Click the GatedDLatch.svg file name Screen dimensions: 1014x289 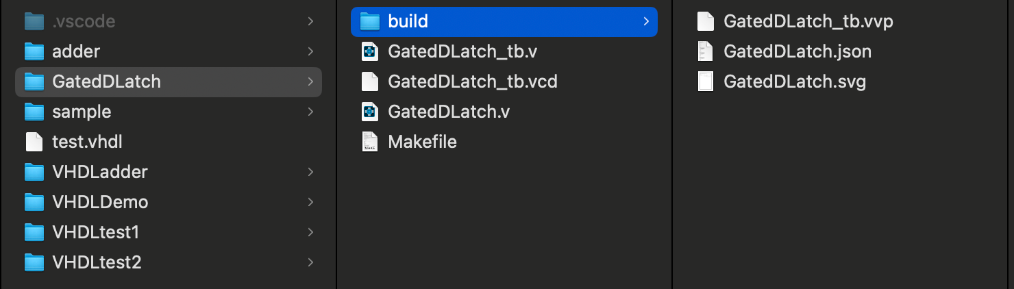tap(795, 81)
